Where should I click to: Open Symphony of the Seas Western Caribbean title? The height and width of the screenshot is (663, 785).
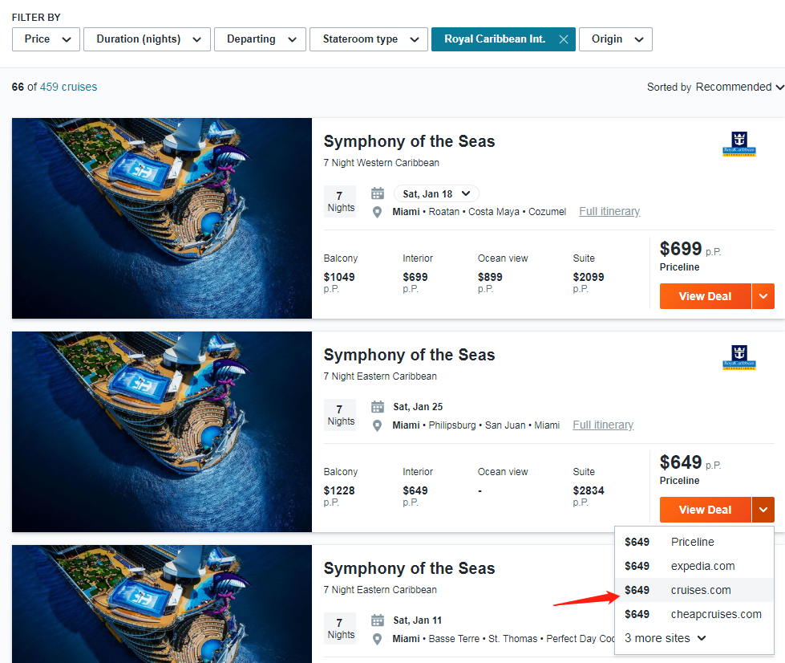(x=409, y=141)
